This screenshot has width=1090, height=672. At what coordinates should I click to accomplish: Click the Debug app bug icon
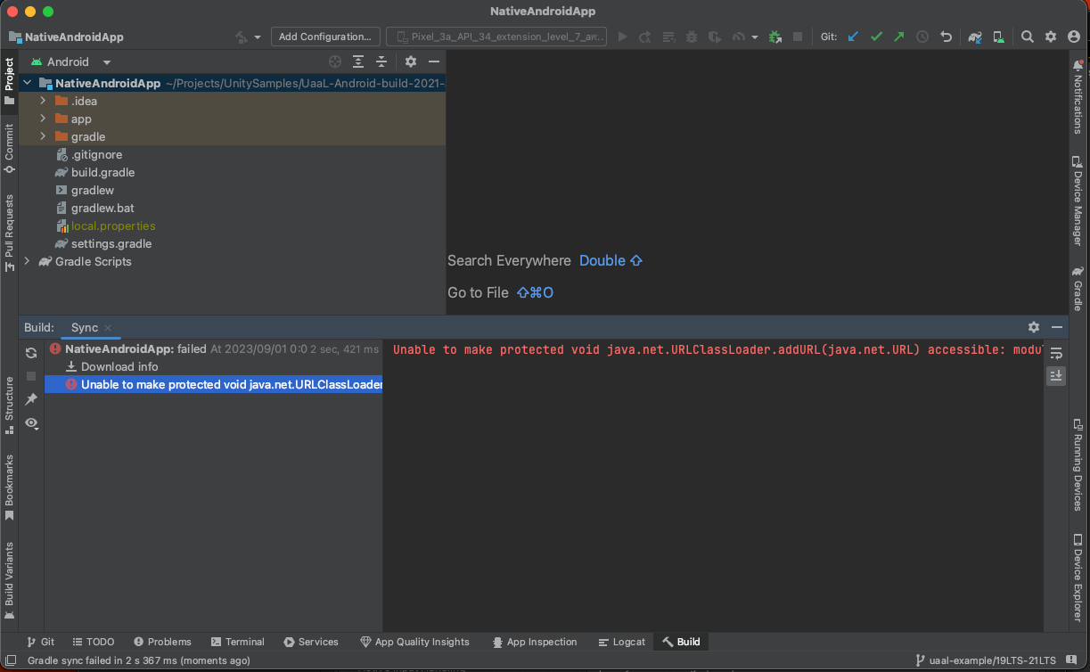point(692,37)
